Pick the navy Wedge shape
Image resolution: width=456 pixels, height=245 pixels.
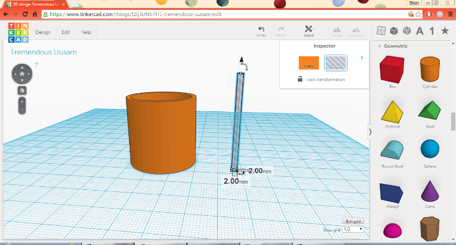point(391,193)
